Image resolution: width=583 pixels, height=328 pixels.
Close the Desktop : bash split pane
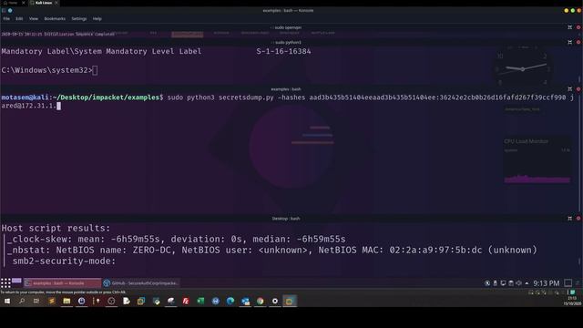[578, 219]
